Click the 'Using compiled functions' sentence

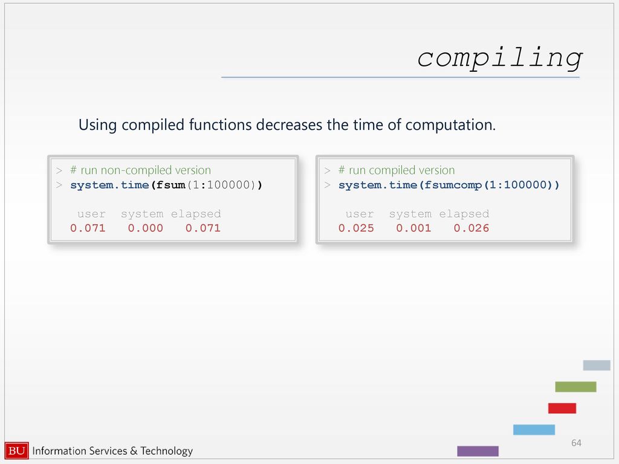point(287,125)
